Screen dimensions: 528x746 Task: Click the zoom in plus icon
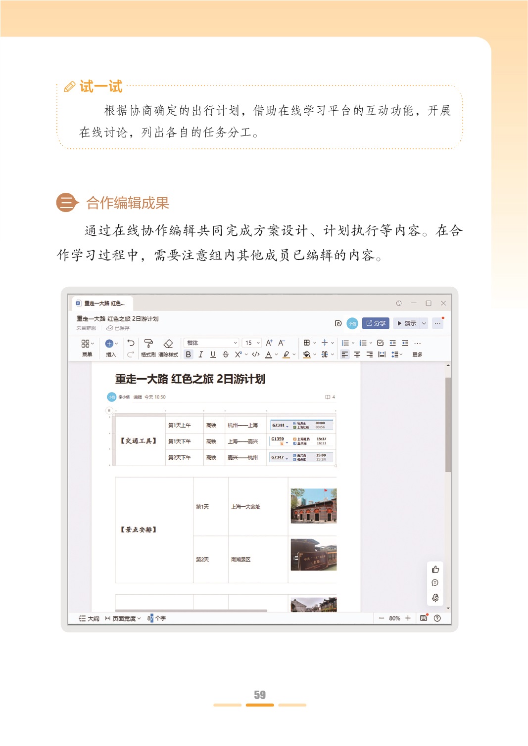408,618
